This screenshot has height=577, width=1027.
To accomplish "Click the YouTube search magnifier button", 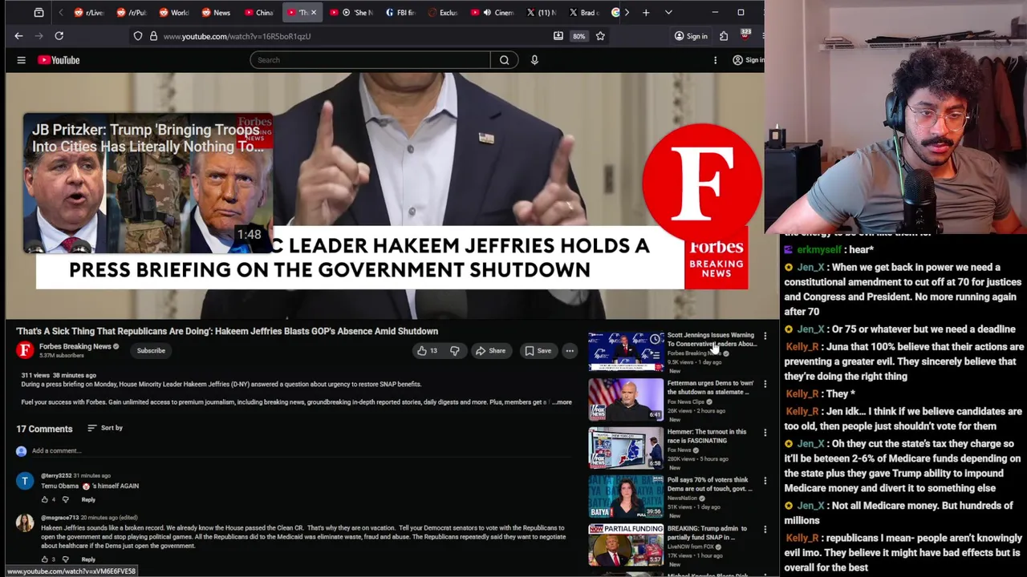I will (x=504, y=60).
